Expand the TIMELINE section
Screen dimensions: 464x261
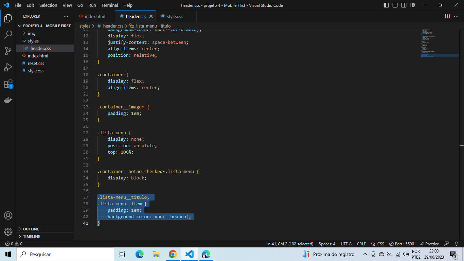[x=45, y=237]
